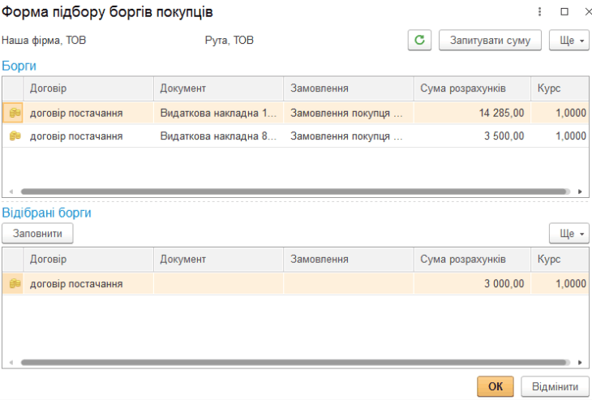592x400 pixels.
Task: Click empty Замовлення cell in selected debts row
Action: point(349,283)
